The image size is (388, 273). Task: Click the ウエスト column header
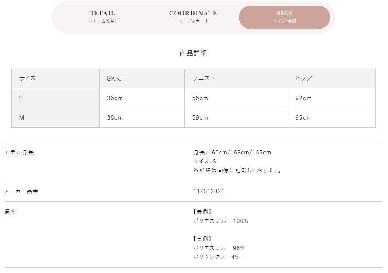pos(204,78)
